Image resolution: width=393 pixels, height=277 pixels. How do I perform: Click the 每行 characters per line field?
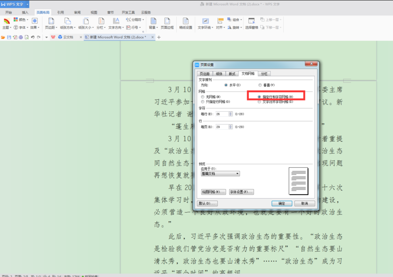[x=223, y=114]
